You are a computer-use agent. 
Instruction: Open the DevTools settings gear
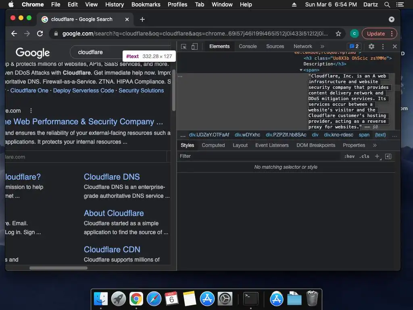click(371, 46)
